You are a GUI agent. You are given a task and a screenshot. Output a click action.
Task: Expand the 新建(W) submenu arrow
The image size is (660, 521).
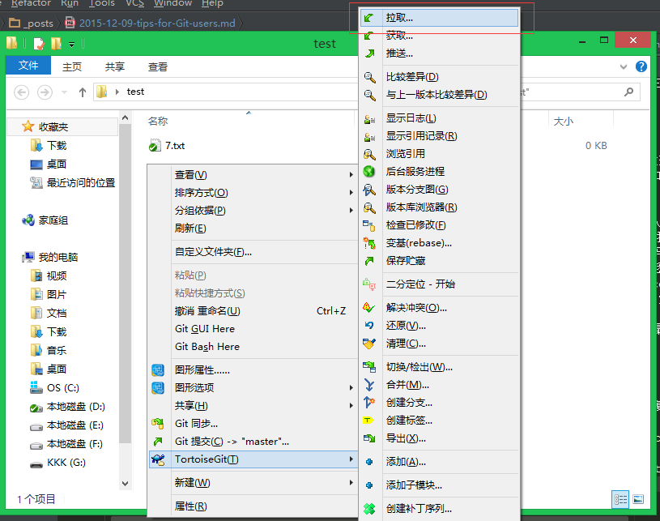(x=351, y=483)
